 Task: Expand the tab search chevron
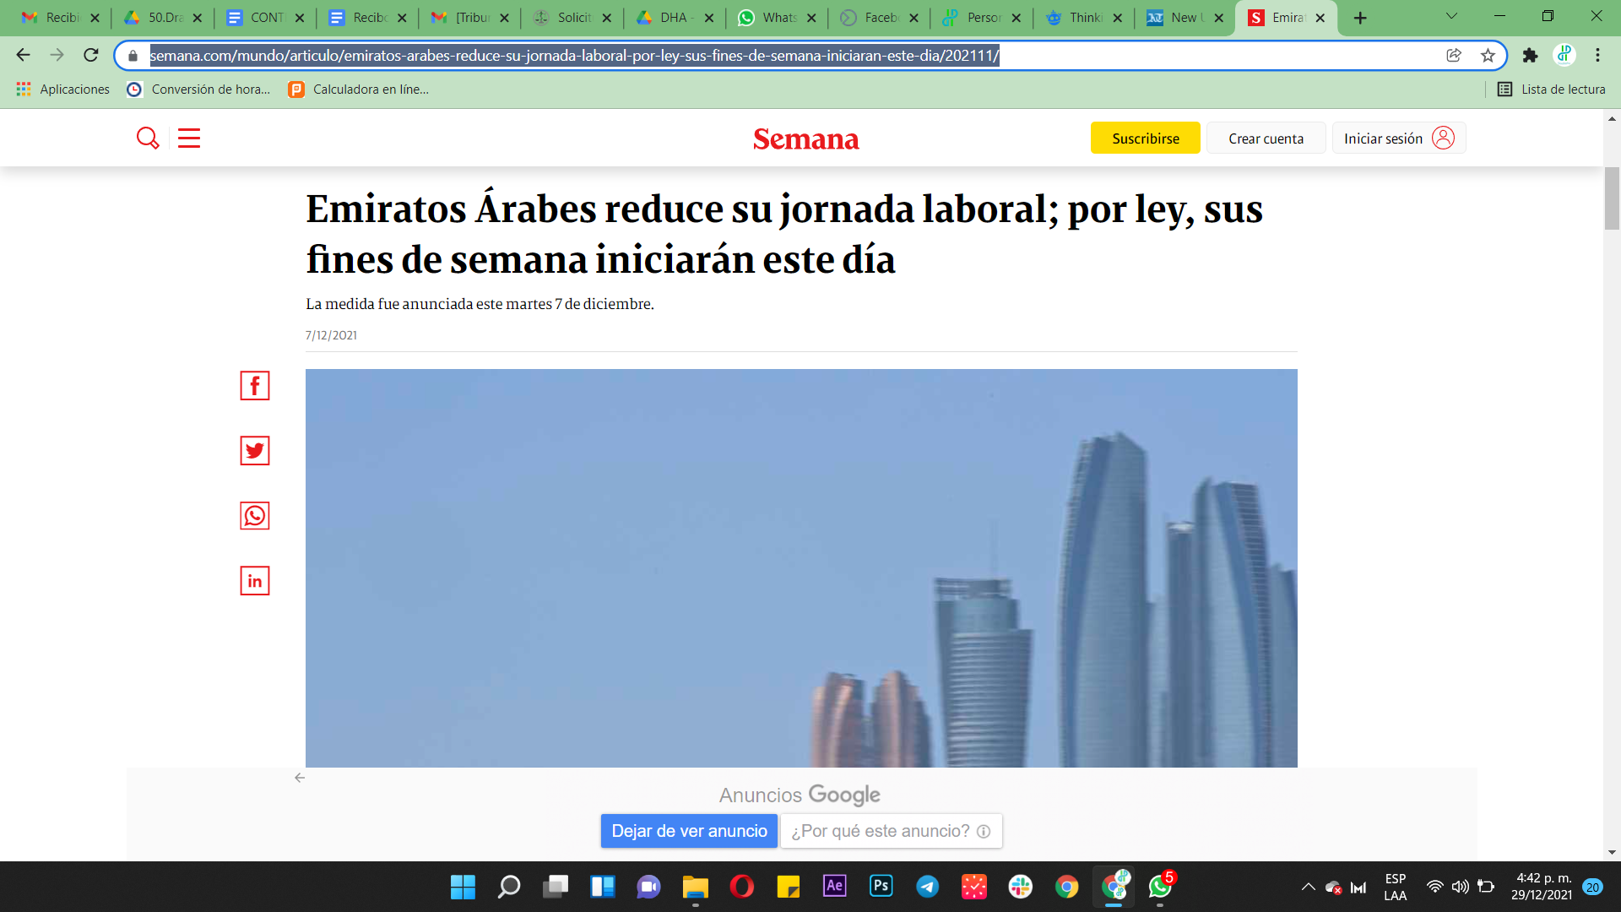click(x=1451, y=17)
